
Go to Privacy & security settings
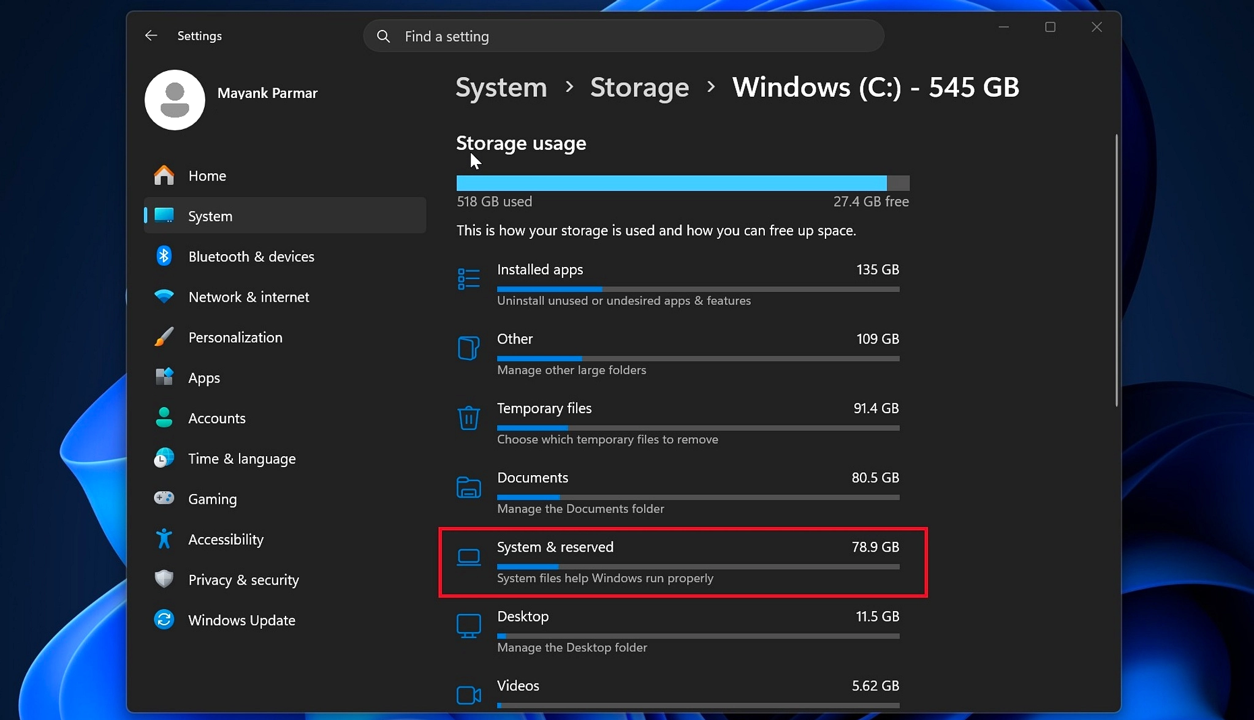click(284, 580)
